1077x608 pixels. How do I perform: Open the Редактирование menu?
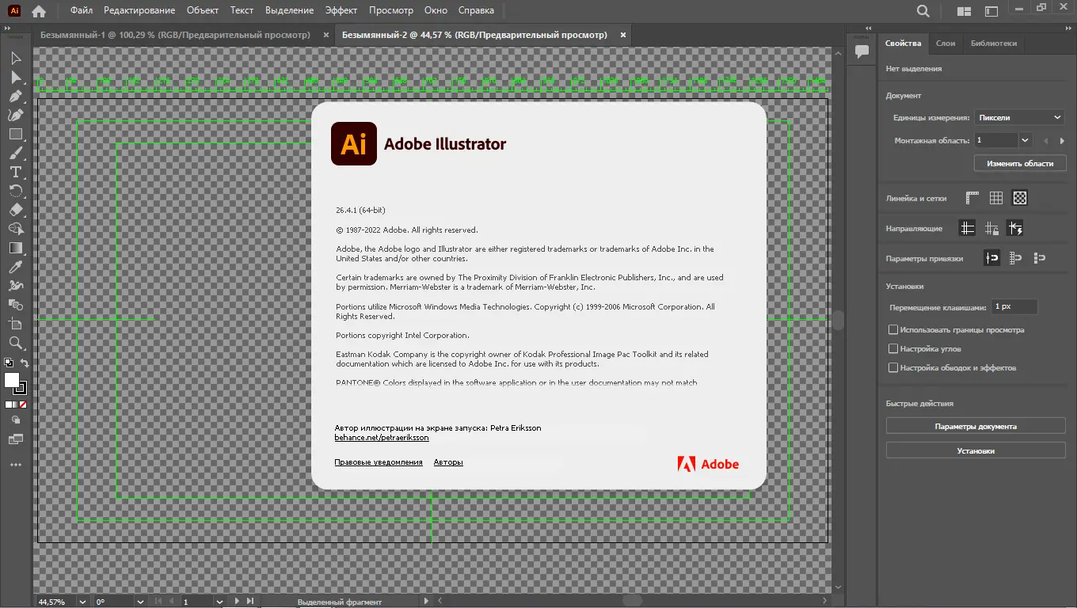click(139, 10)
